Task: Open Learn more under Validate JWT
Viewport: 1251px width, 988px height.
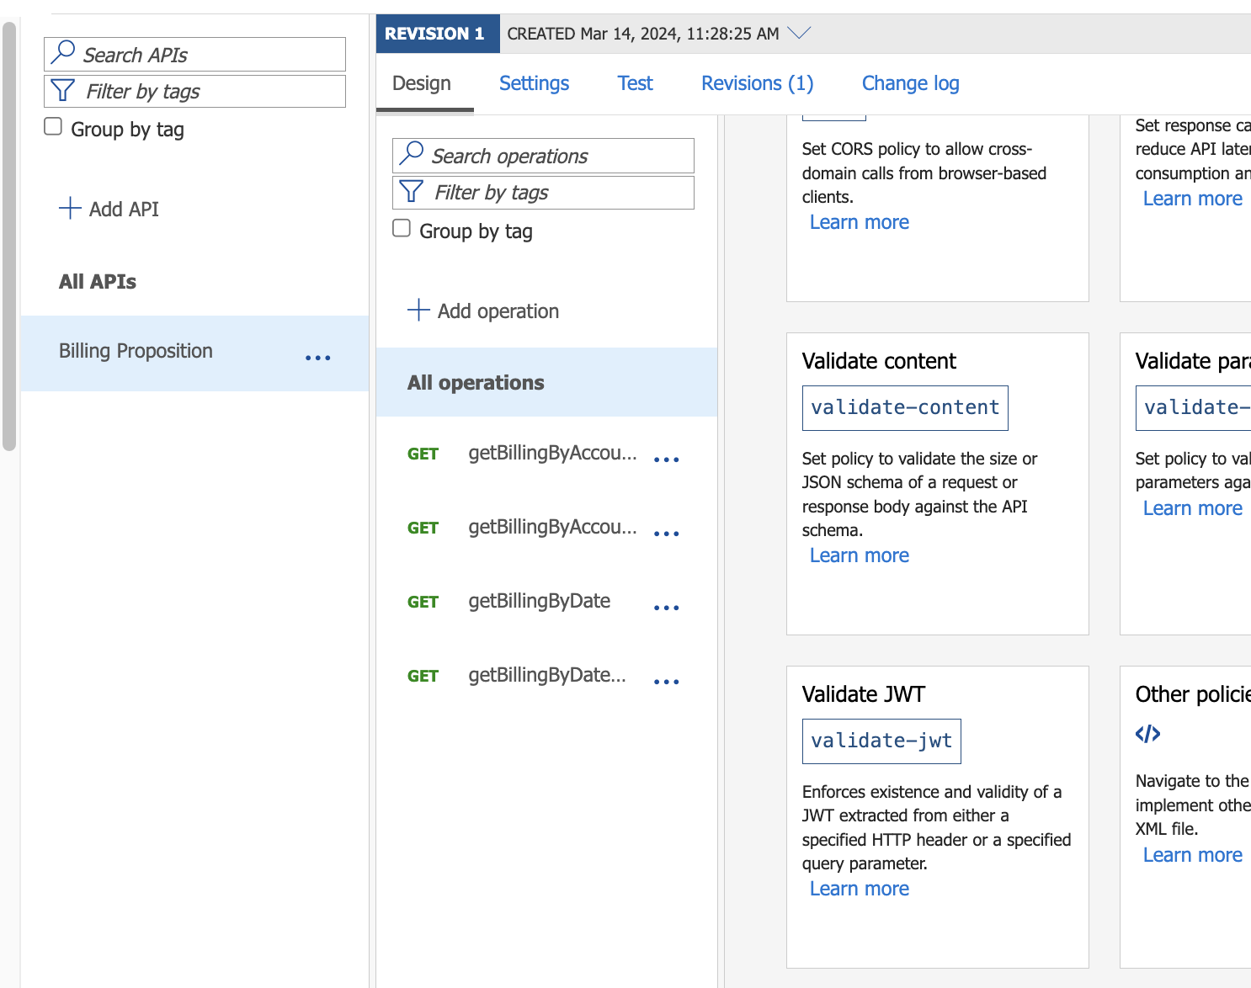Action: pyautogui.click(x=859, y=889)
